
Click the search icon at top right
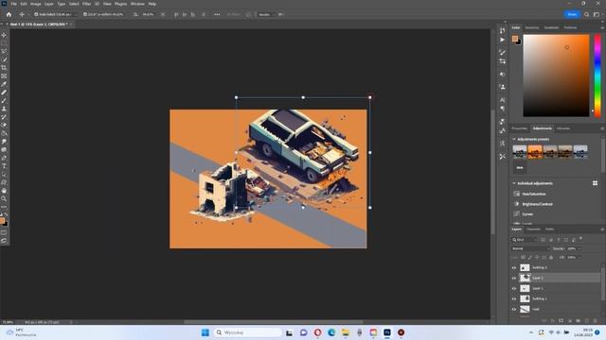[587, 14]
